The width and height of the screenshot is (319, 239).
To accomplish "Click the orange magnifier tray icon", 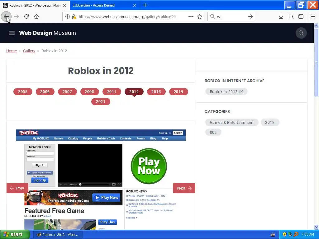I will point(296,234).
